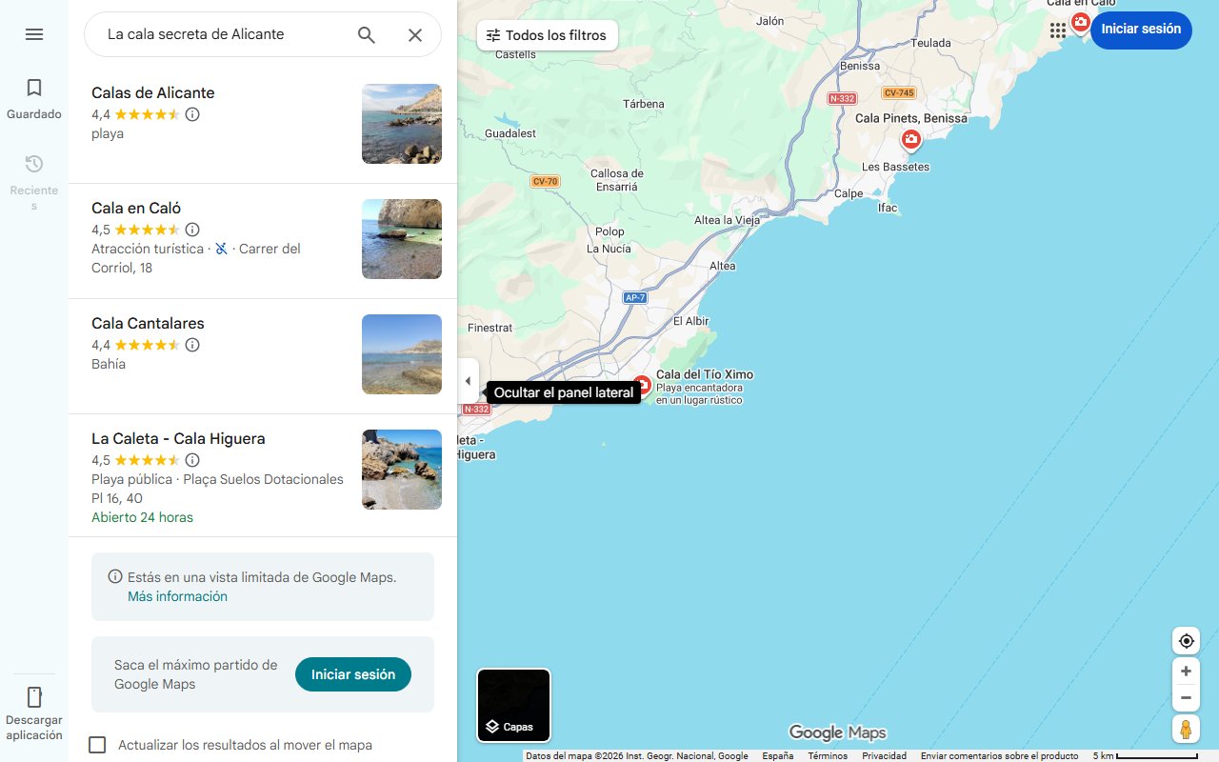
Task: Enable updating results when moving the map
Action: (97, 745)
